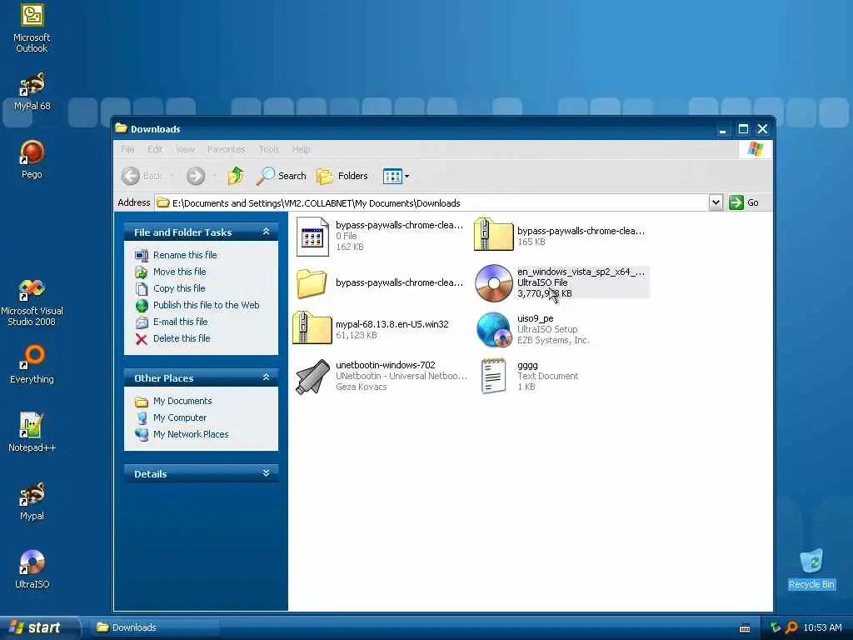Select the 162 KB bypass-paywalls 0 File
The width and height of the screenshot is (853, 640).
pyautogui.click(x=380, y=236)
